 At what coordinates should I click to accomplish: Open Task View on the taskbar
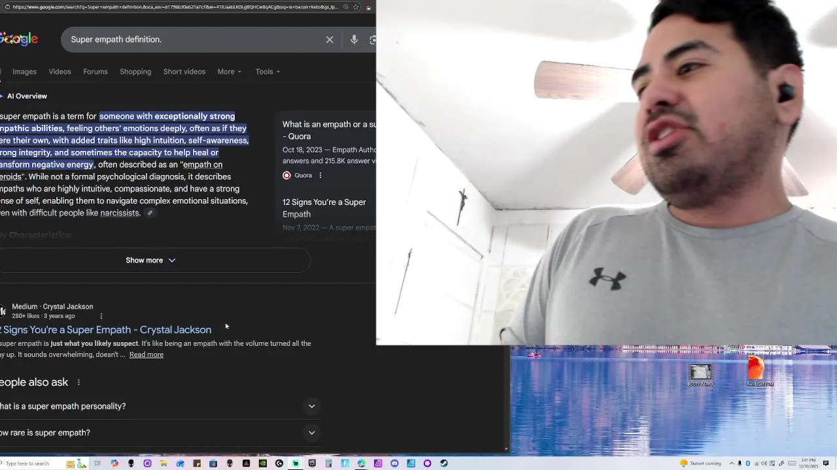[x=97, y=463]
